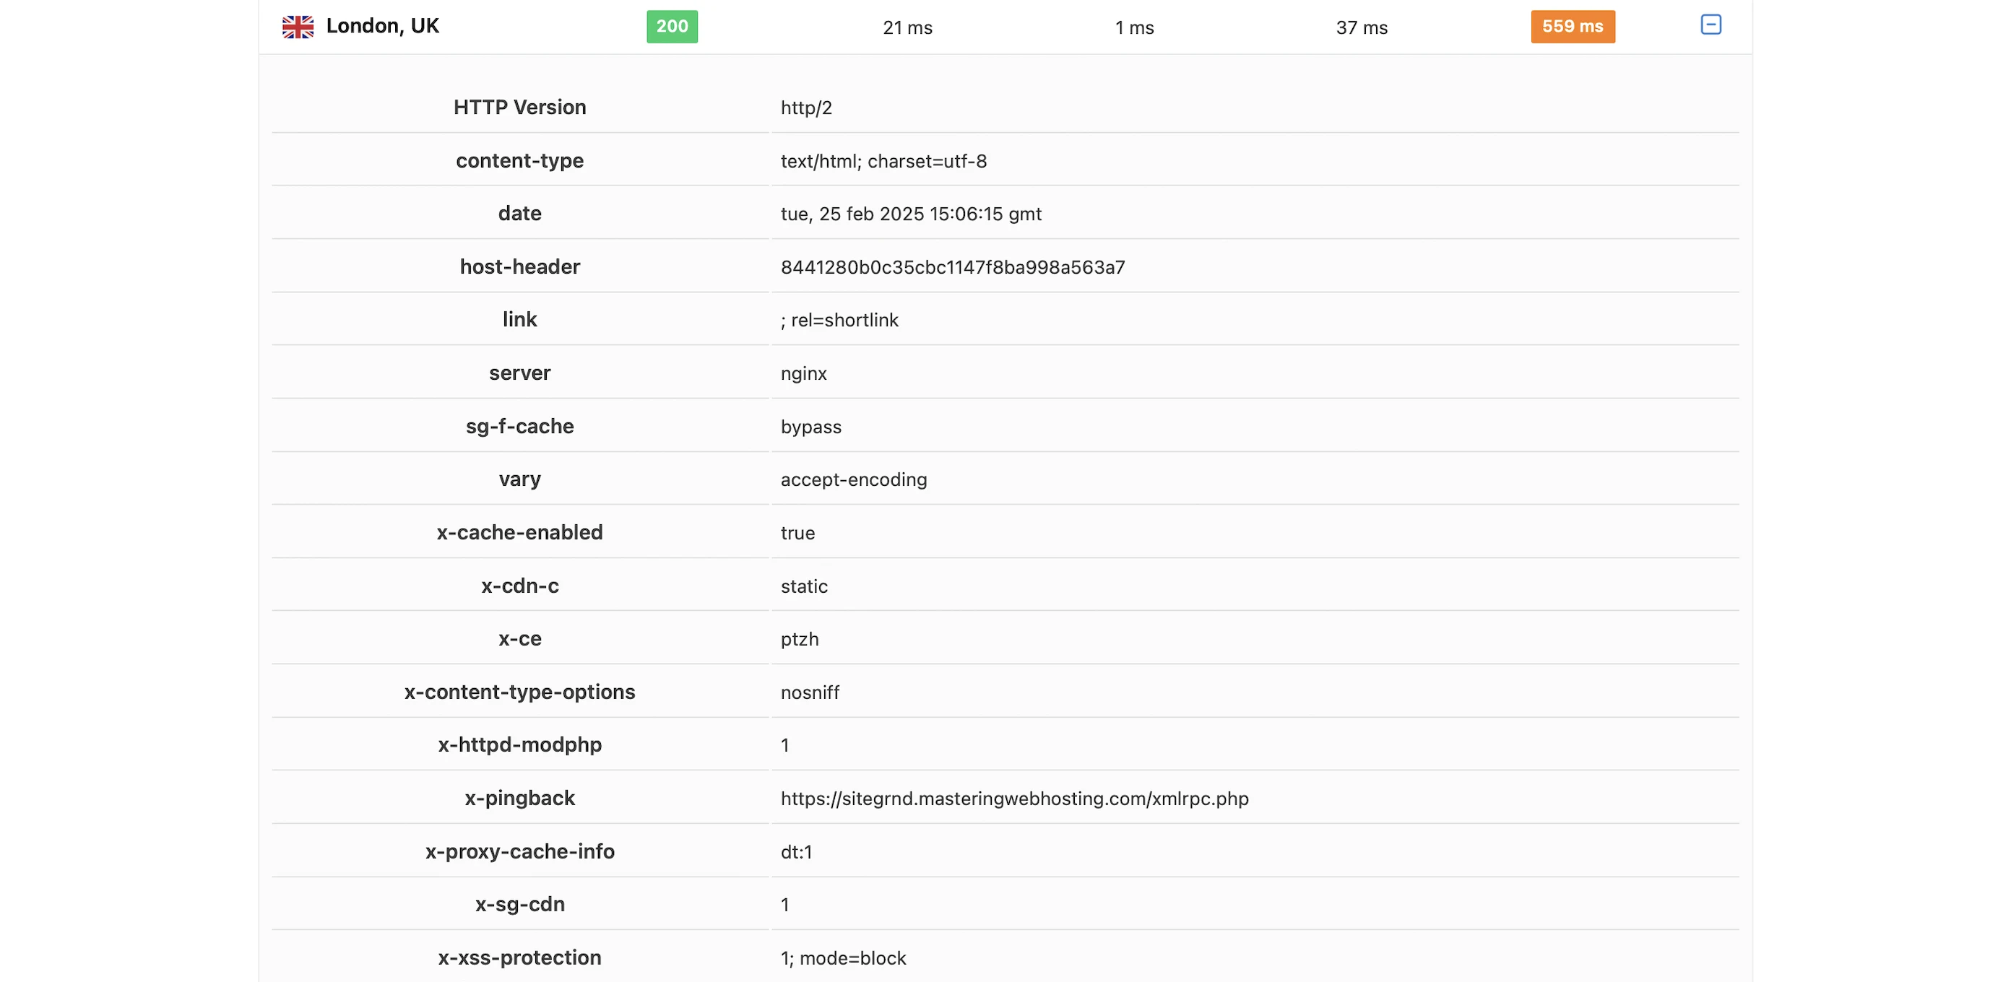
Task: Select the host-header hash value
Action: click(953, 267)
